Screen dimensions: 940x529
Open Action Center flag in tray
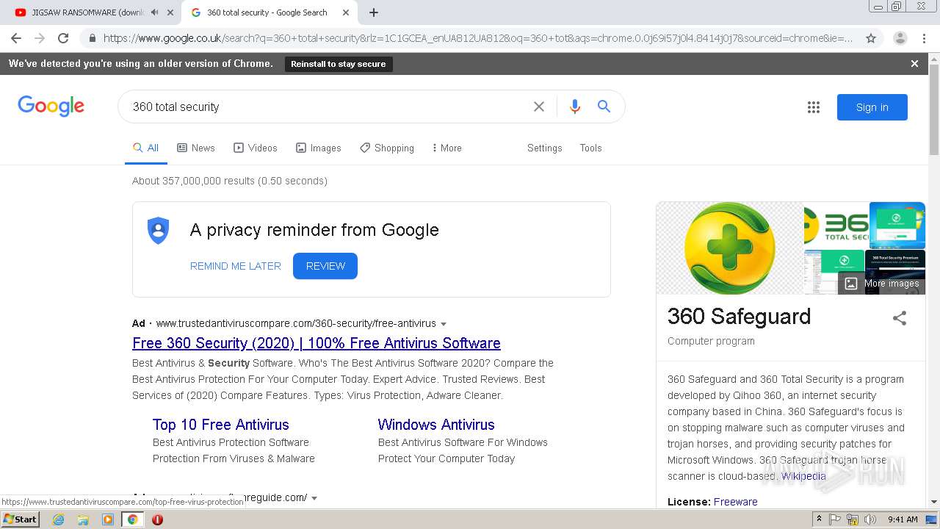(836, 519)
